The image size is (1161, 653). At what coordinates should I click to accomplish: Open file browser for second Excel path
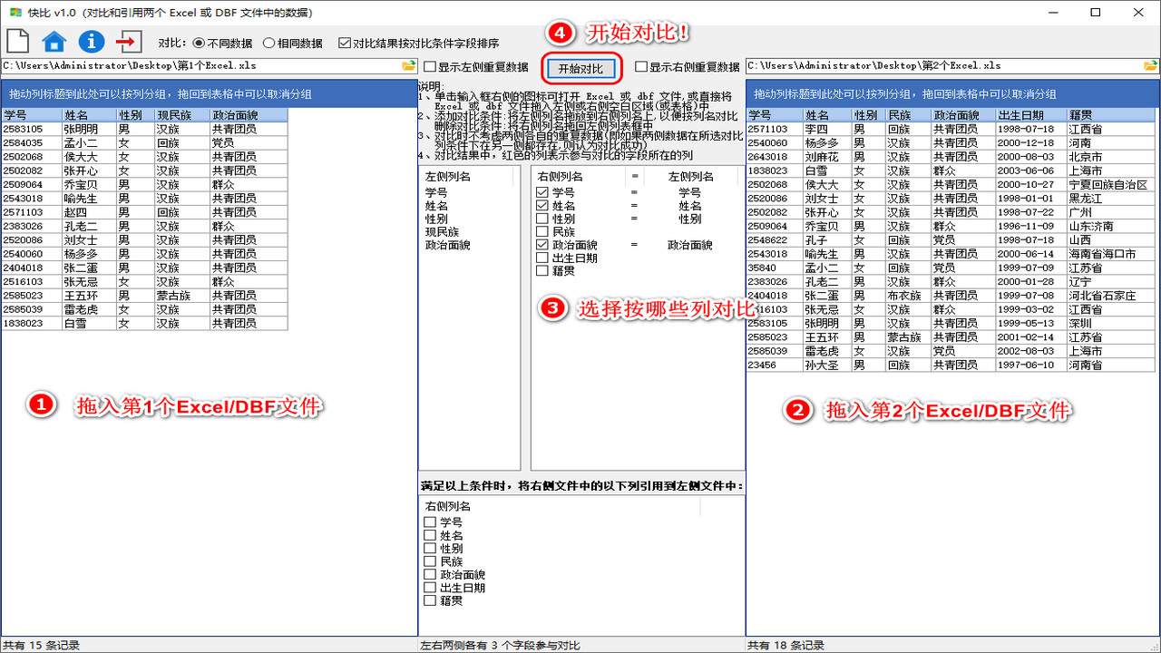pos(1151,66)
